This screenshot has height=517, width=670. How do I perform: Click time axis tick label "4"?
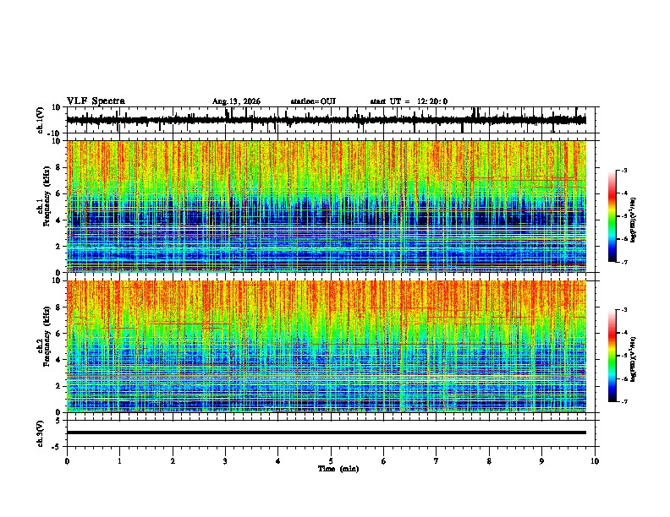click(278, 461)
